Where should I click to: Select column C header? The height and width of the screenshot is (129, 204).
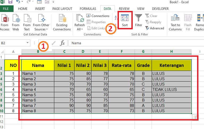tap(64, 51)
